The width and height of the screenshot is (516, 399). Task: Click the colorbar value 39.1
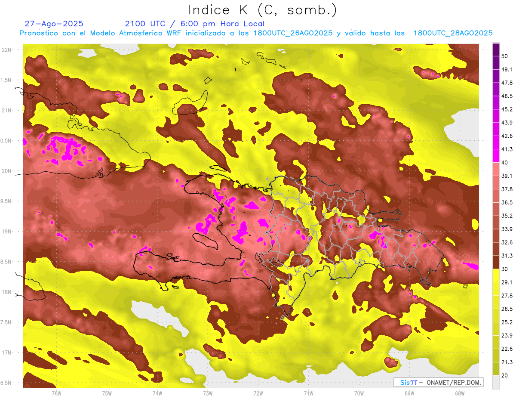point(507,176)
